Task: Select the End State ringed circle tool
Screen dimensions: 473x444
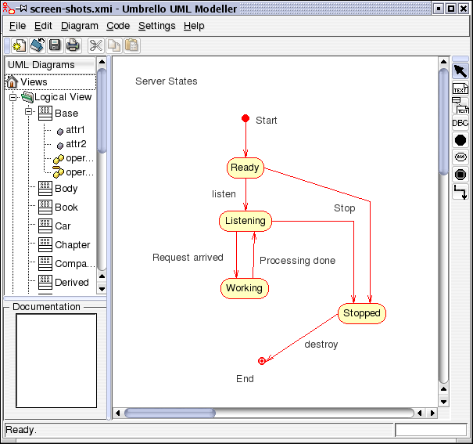Action: click(x=460, y=175)
